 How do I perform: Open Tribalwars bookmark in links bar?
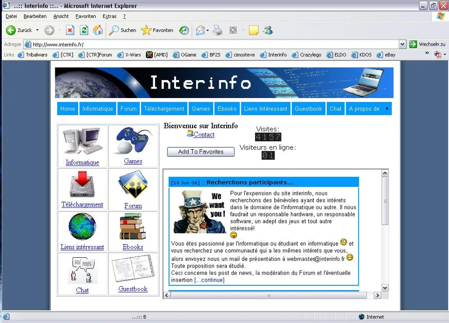coord(32,55)
